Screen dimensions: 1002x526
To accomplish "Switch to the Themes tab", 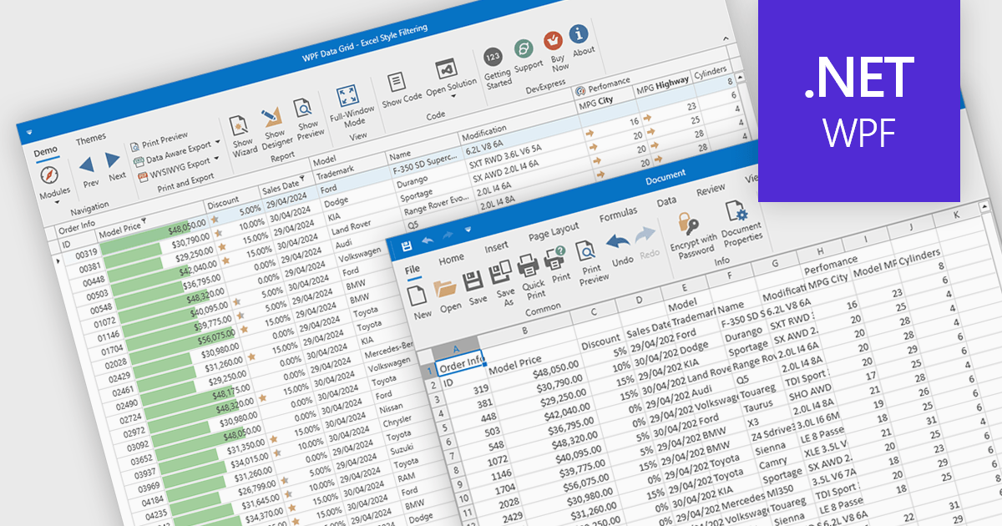I will point(91,139).
